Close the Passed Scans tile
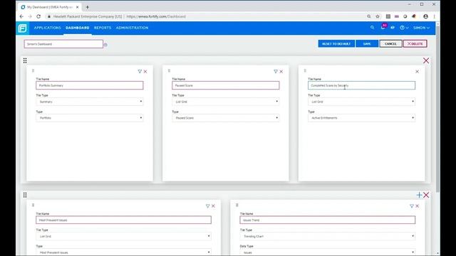The image size is (456, 256). 281,71
